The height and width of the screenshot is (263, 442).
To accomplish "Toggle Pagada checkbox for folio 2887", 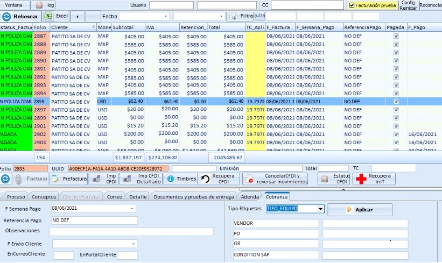I will point(396,36).
